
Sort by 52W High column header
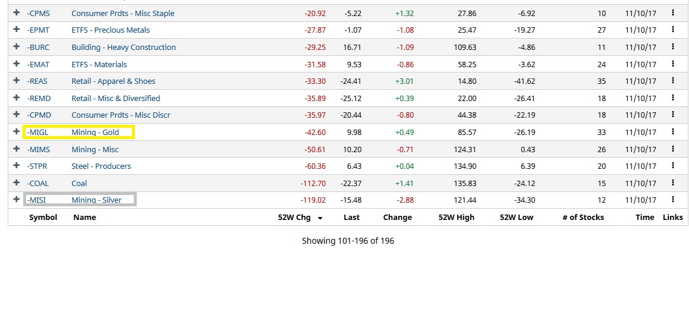456,218
